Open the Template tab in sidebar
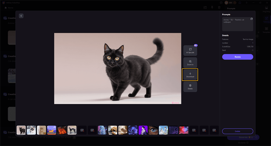 266,30
